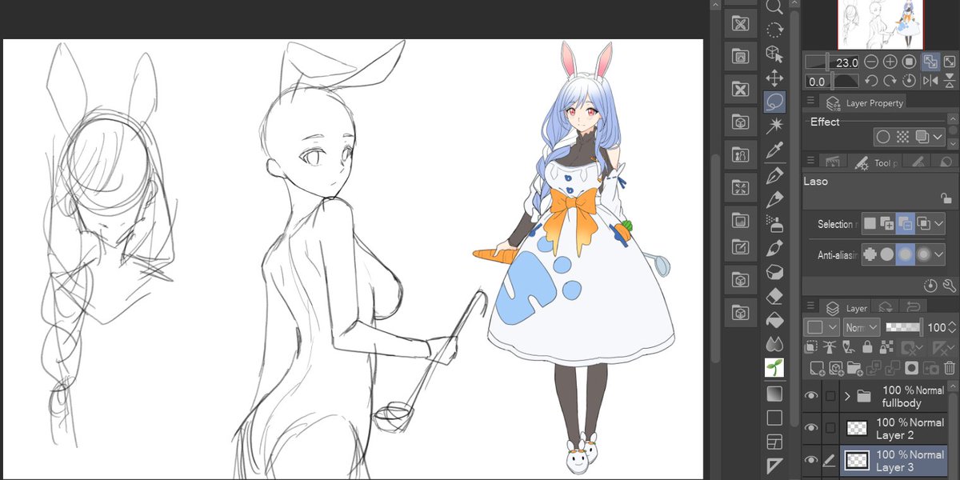
Task: Click Zoom out in Navigator
Action: pos(871,62)
